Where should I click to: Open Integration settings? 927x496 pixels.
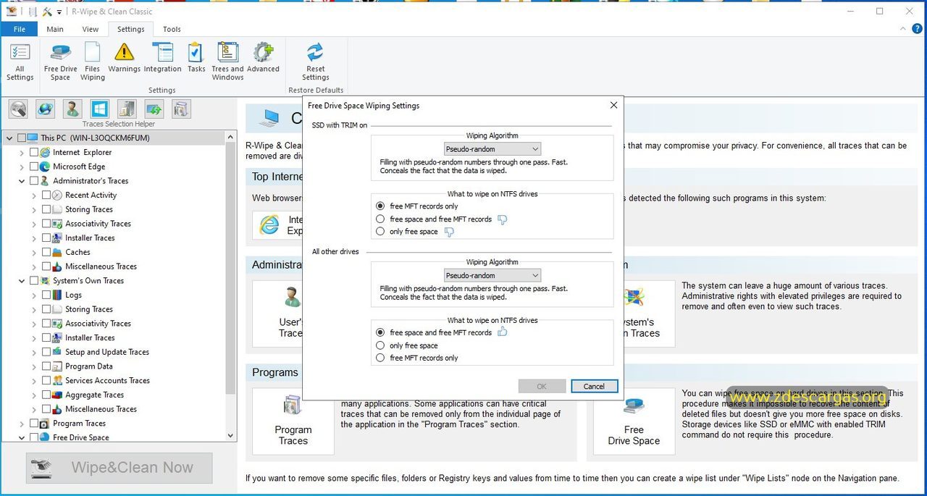pos(162,58)
